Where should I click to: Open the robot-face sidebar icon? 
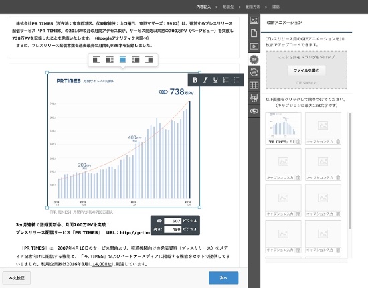coord(254,98)
